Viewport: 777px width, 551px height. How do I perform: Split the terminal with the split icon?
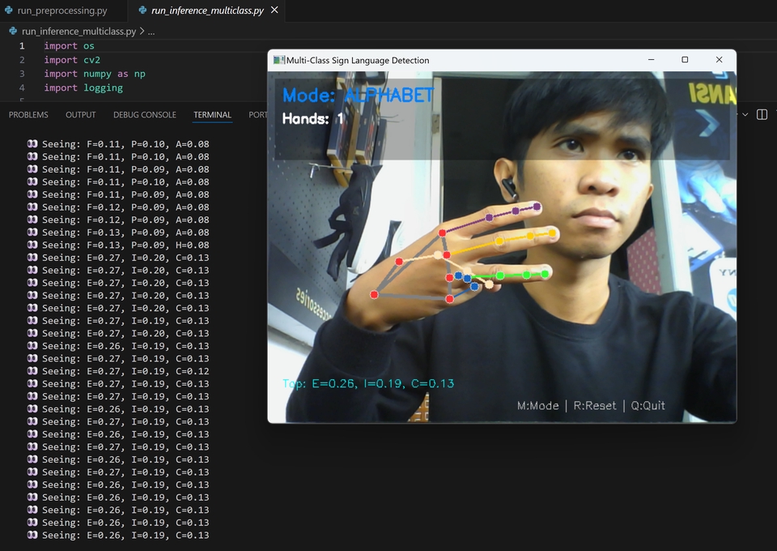click(x=762, y=114)
